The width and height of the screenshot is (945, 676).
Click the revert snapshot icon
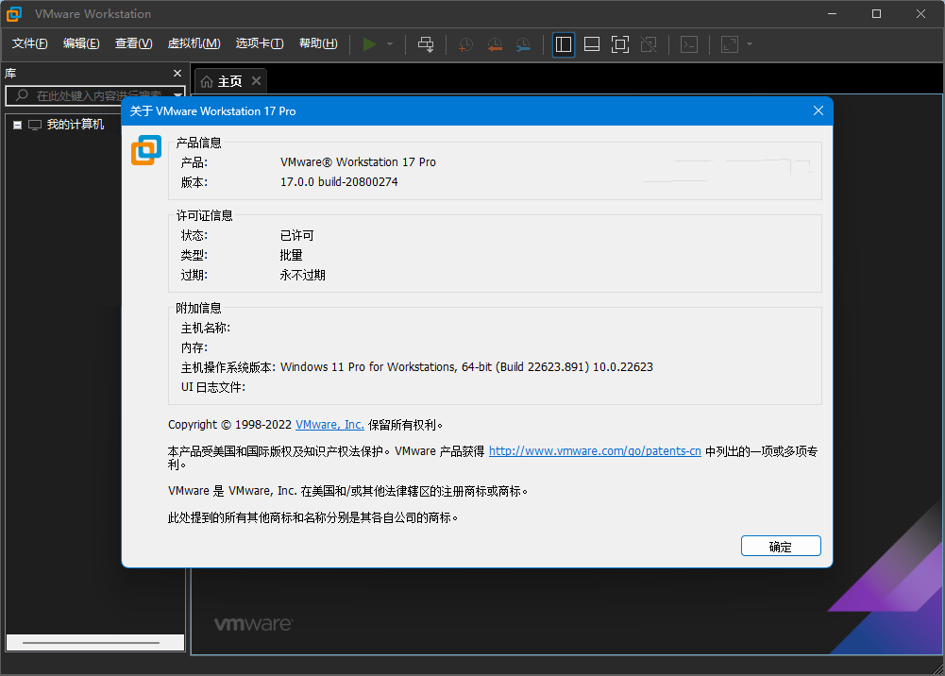tap(495, 43)
